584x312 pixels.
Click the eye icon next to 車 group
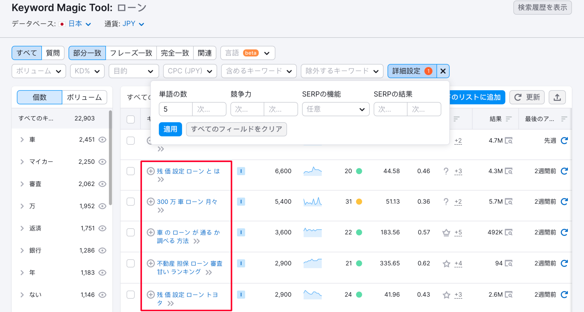tap(103, 139)
